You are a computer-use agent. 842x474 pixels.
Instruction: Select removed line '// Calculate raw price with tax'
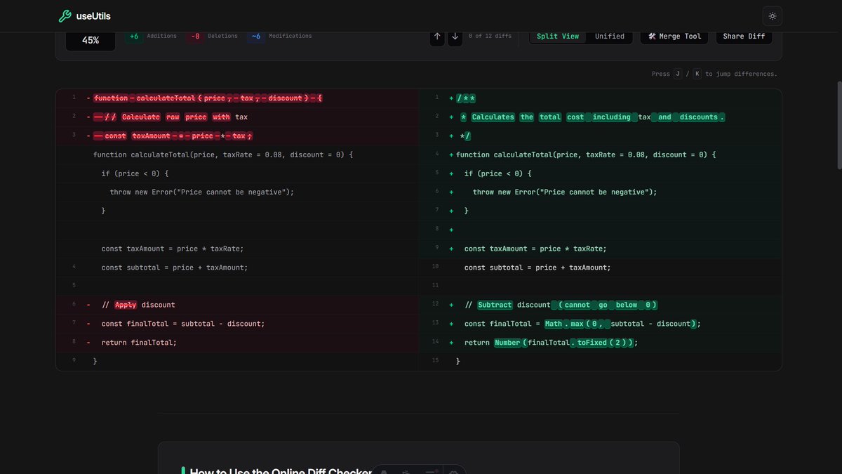point(237,117)
